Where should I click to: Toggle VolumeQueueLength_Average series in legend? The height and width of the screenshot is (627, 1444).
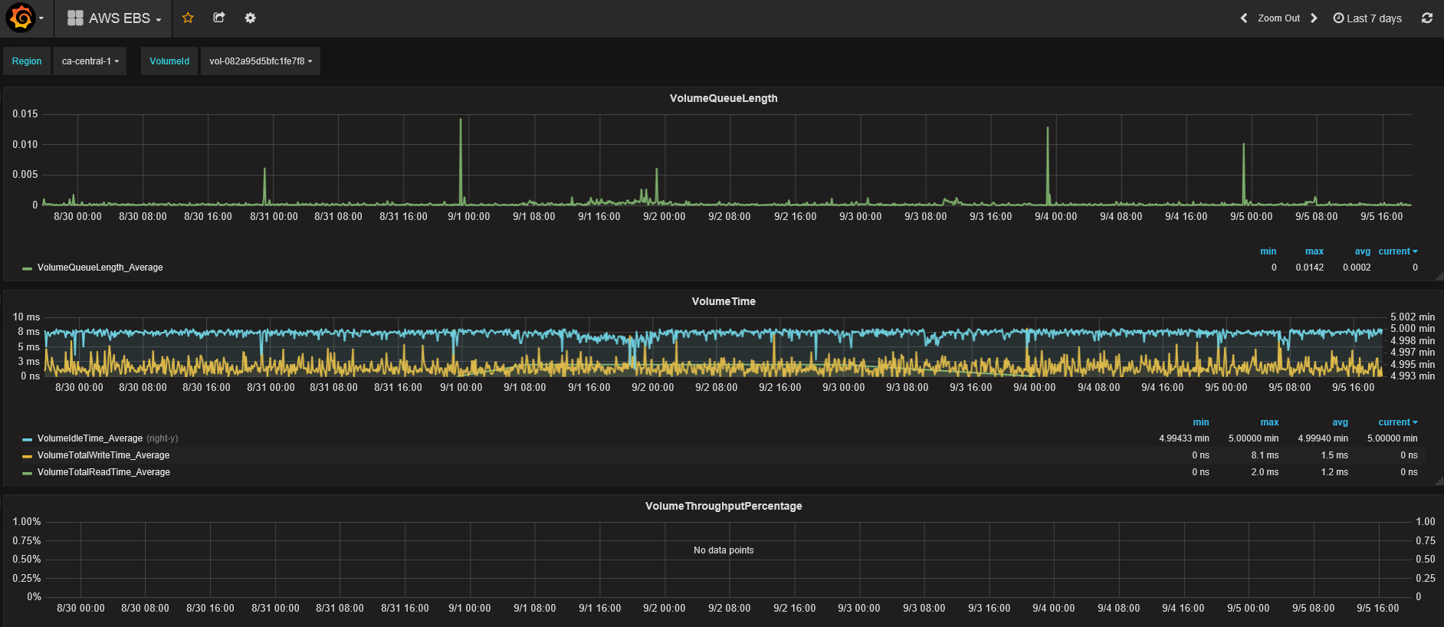[100, 268]
